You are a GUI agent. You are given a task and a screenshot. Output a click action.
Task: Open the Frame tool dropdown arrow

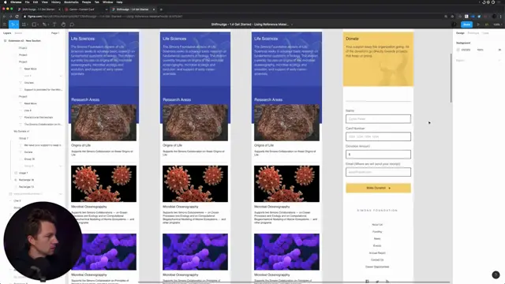point(28,24)
